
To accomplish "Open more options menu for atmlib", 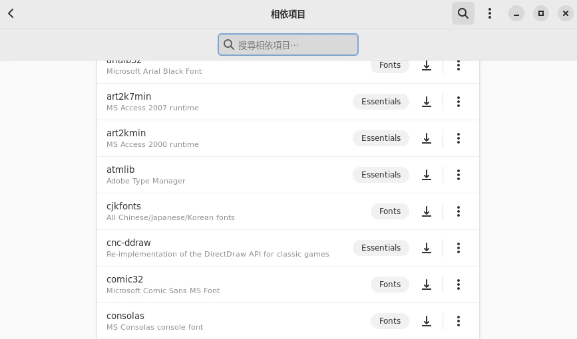I will 459,175.
